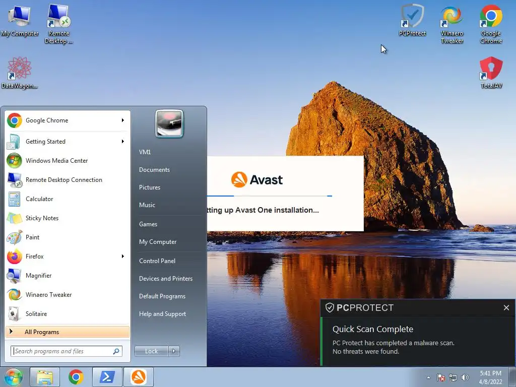Click Show Desktop button at taskbar end

point(513,377)
